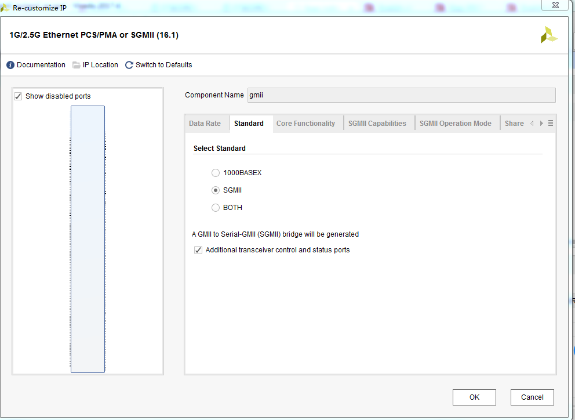Screen dimensions: 575x420
Task: Select the BOTH radio button
Action: click(216, 208)
